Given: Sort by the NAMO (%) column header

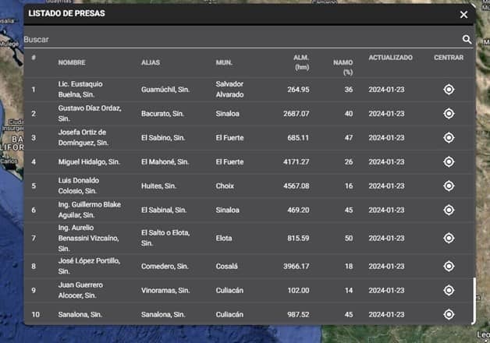Looking at the screenshot, I should pyautogui.click(x=343, y=67).
